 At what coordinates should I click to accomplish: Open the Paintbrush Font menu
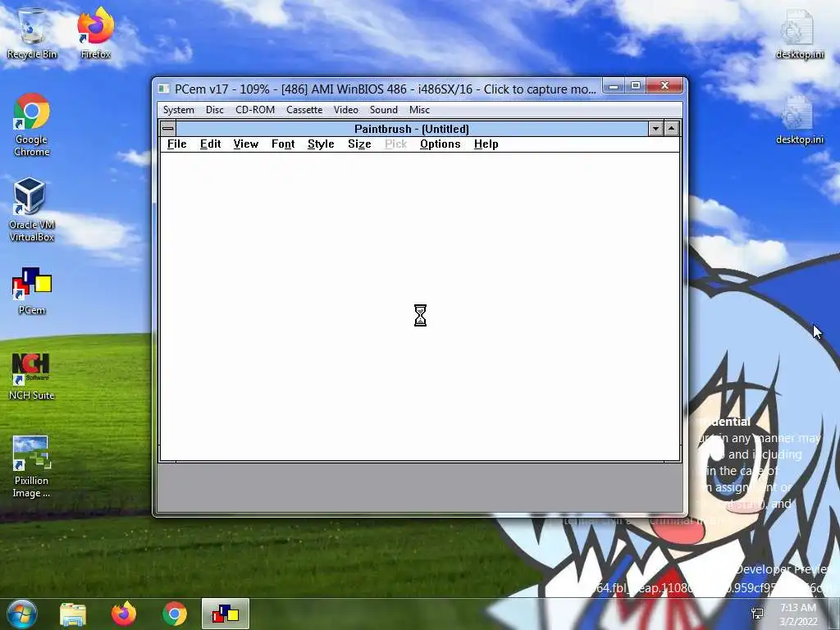click(283, 144)
